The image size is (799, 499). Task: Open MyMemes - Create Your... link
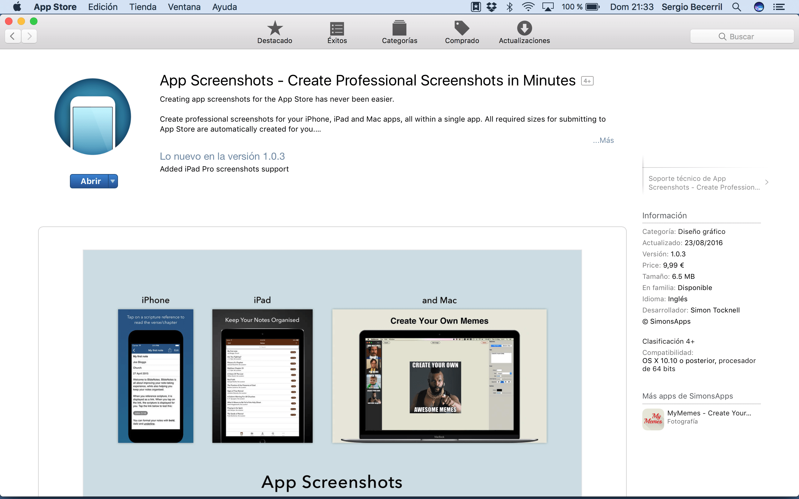(x=709, y=413)
